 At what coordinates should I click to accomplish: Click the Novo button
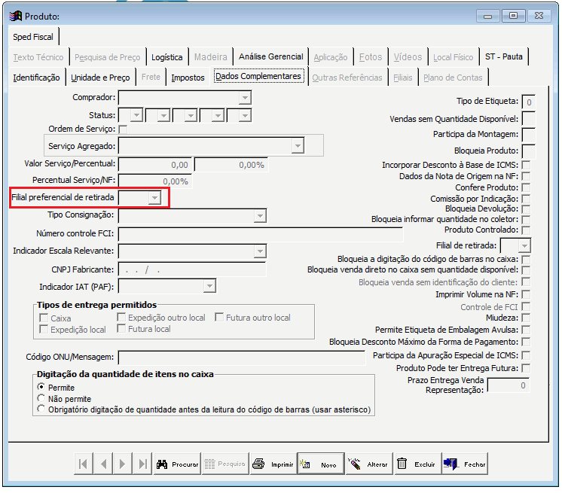point(321,464)
